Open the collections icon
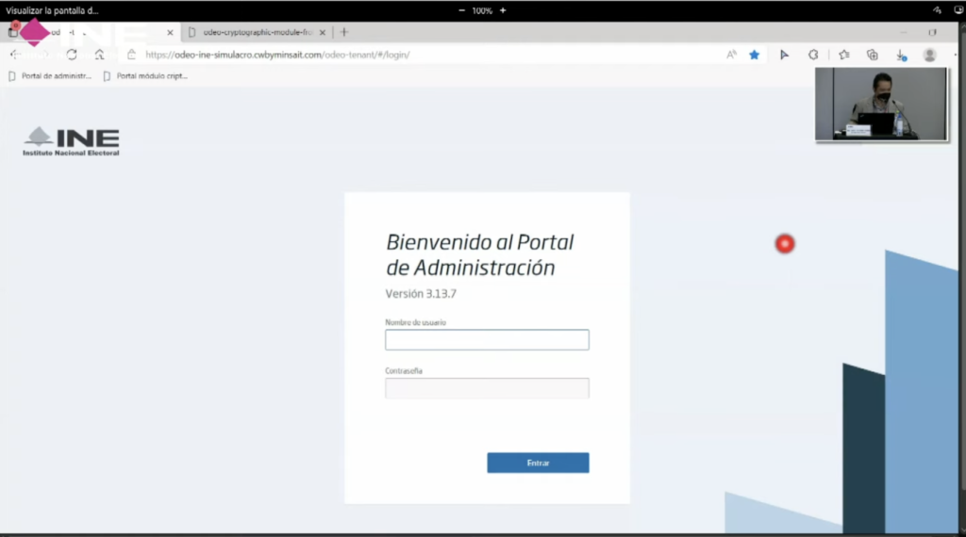Image resolution: width=966 pixels, height=537 pixels. [872, 55]
